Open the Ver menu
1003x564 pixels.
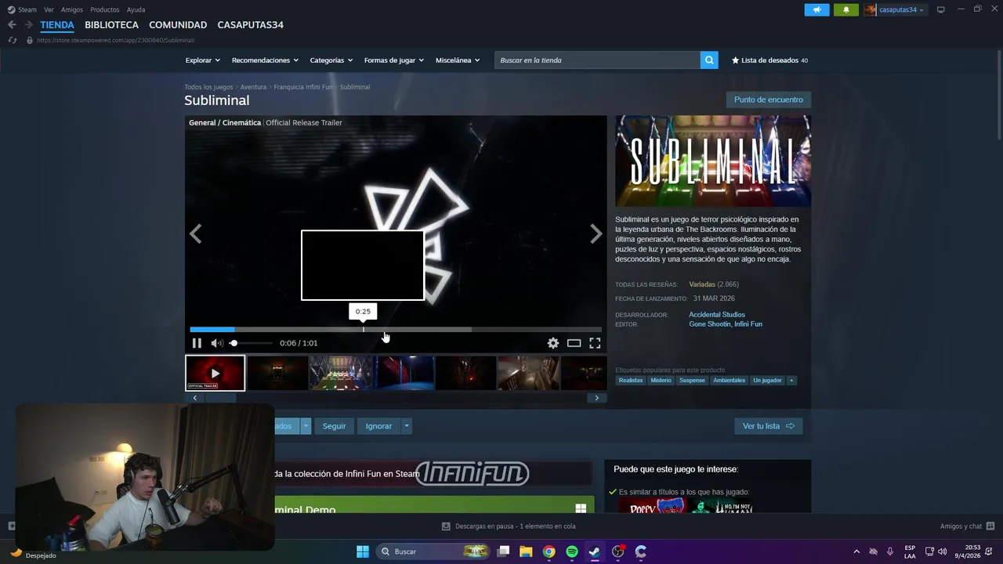click(49, 9)
